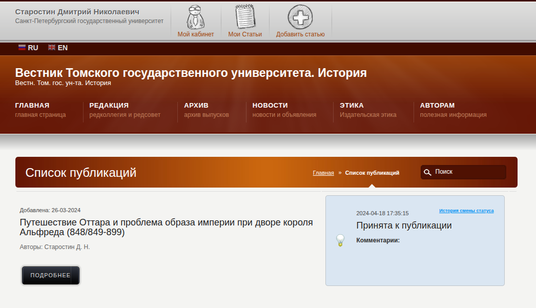The height and width of the screenshot is (308, 536).
Task: Click the Мои Статьи notepad icon
Action: (x=245, y=17)
